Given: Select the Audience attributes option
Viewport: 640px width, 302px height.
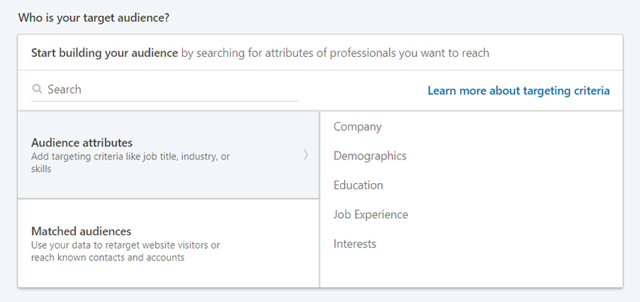Looking at the screenshot, I should click(x=82, y=143).
